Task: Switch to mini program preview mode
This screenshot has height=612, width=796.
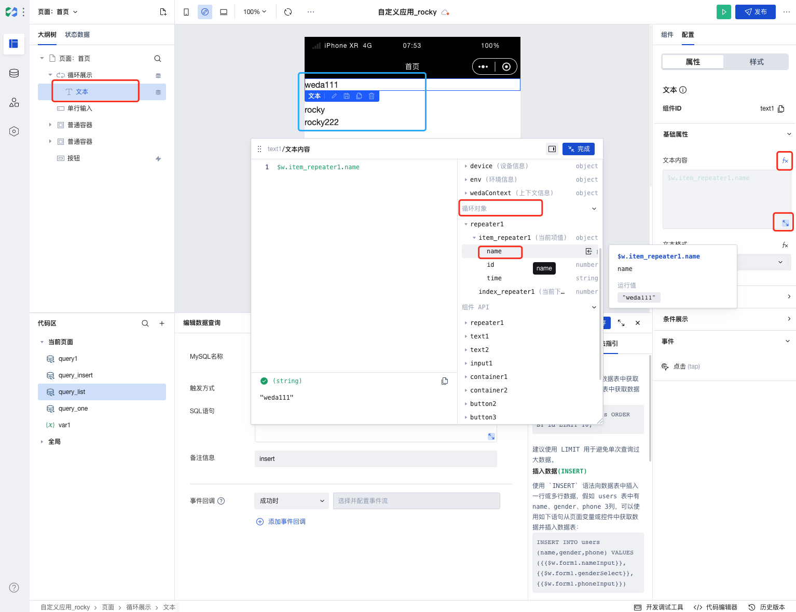Action: [x=205, y=12]
